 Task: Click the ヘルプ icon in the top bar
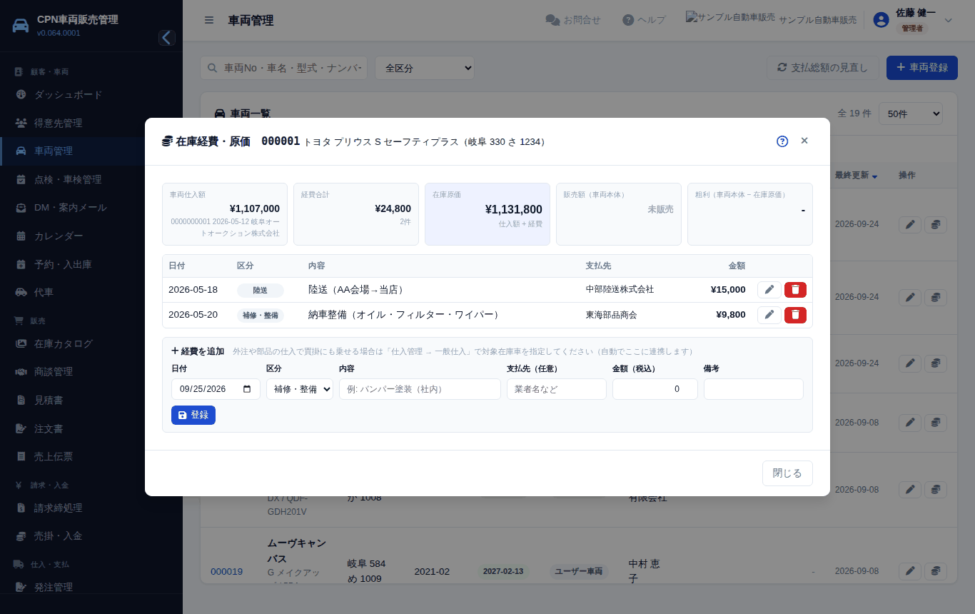tap(628, 20)
